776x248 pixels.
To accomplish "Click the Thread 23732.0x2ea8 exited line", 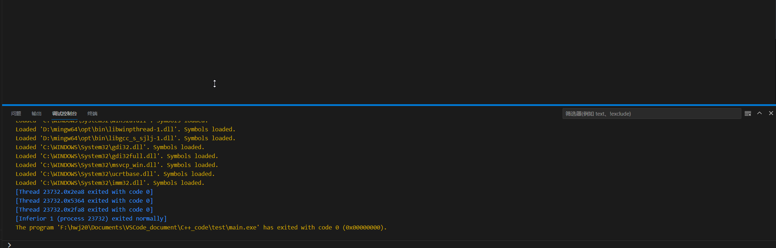I will pos(84,192).
